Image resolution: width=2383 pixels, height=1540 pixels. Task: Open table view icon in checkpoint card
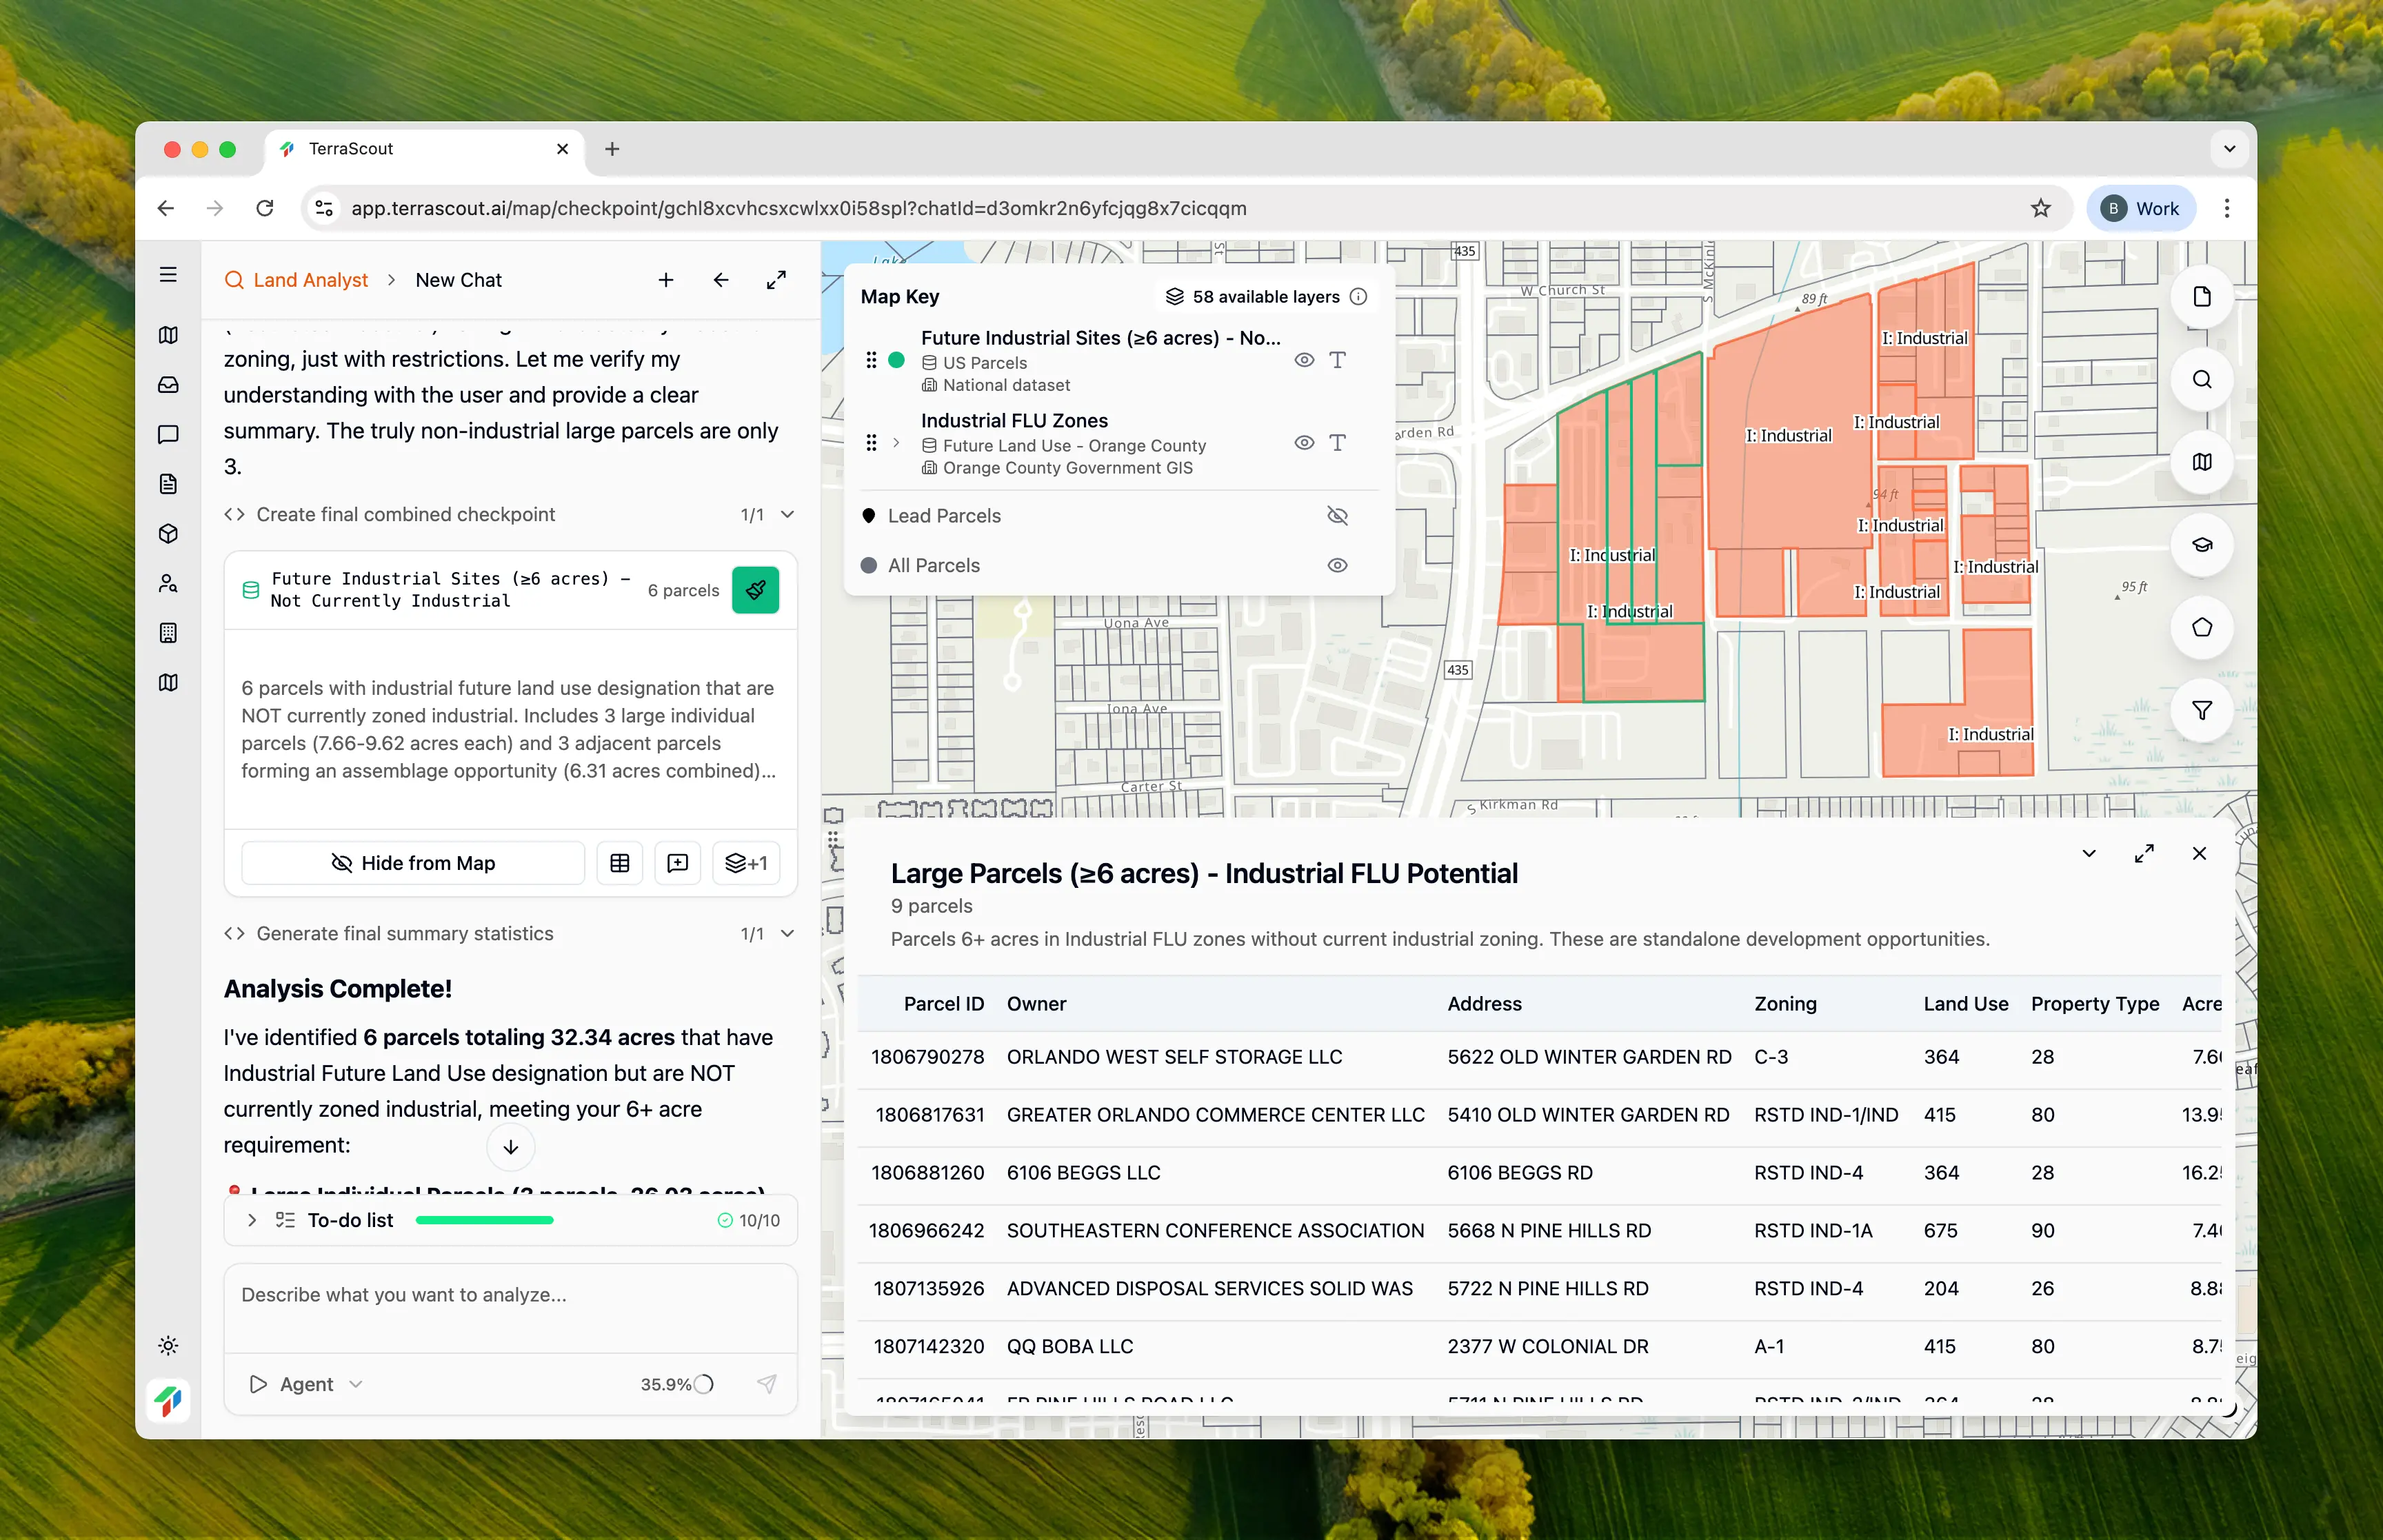pyautogui.click(x=619, y=863)
